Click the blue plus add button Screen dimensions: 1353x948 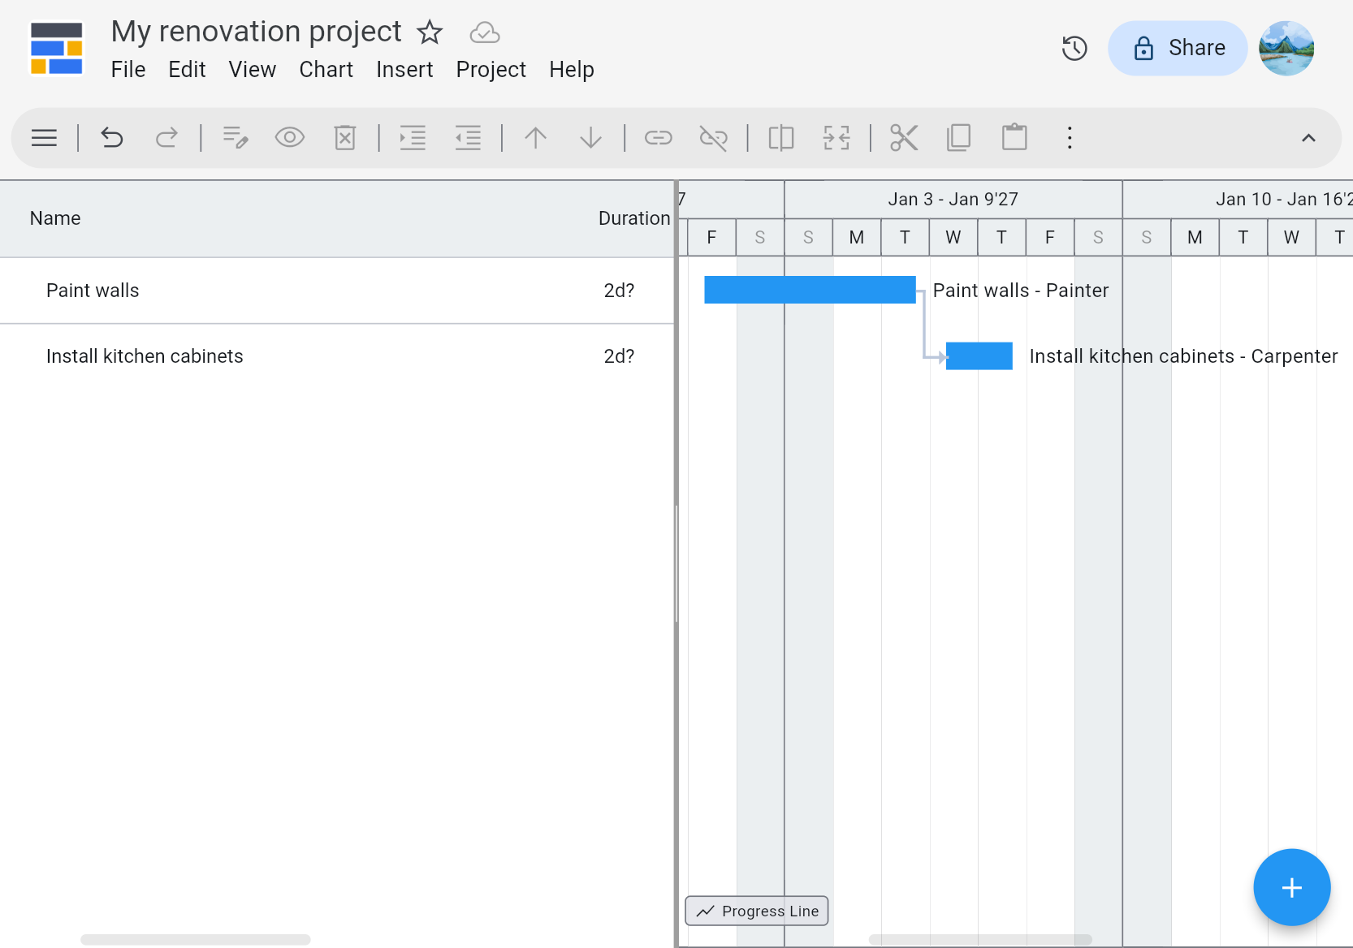point(1291,887)
